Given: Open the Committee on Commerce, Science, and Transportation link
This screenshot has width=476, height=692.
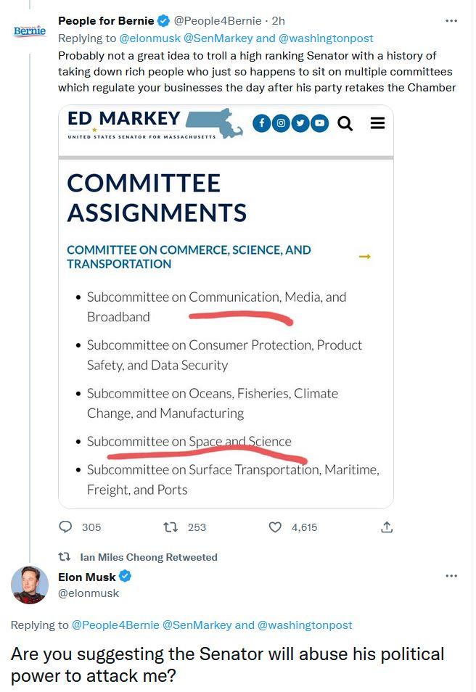Looking at the screenshot, I should pos(189,257).
